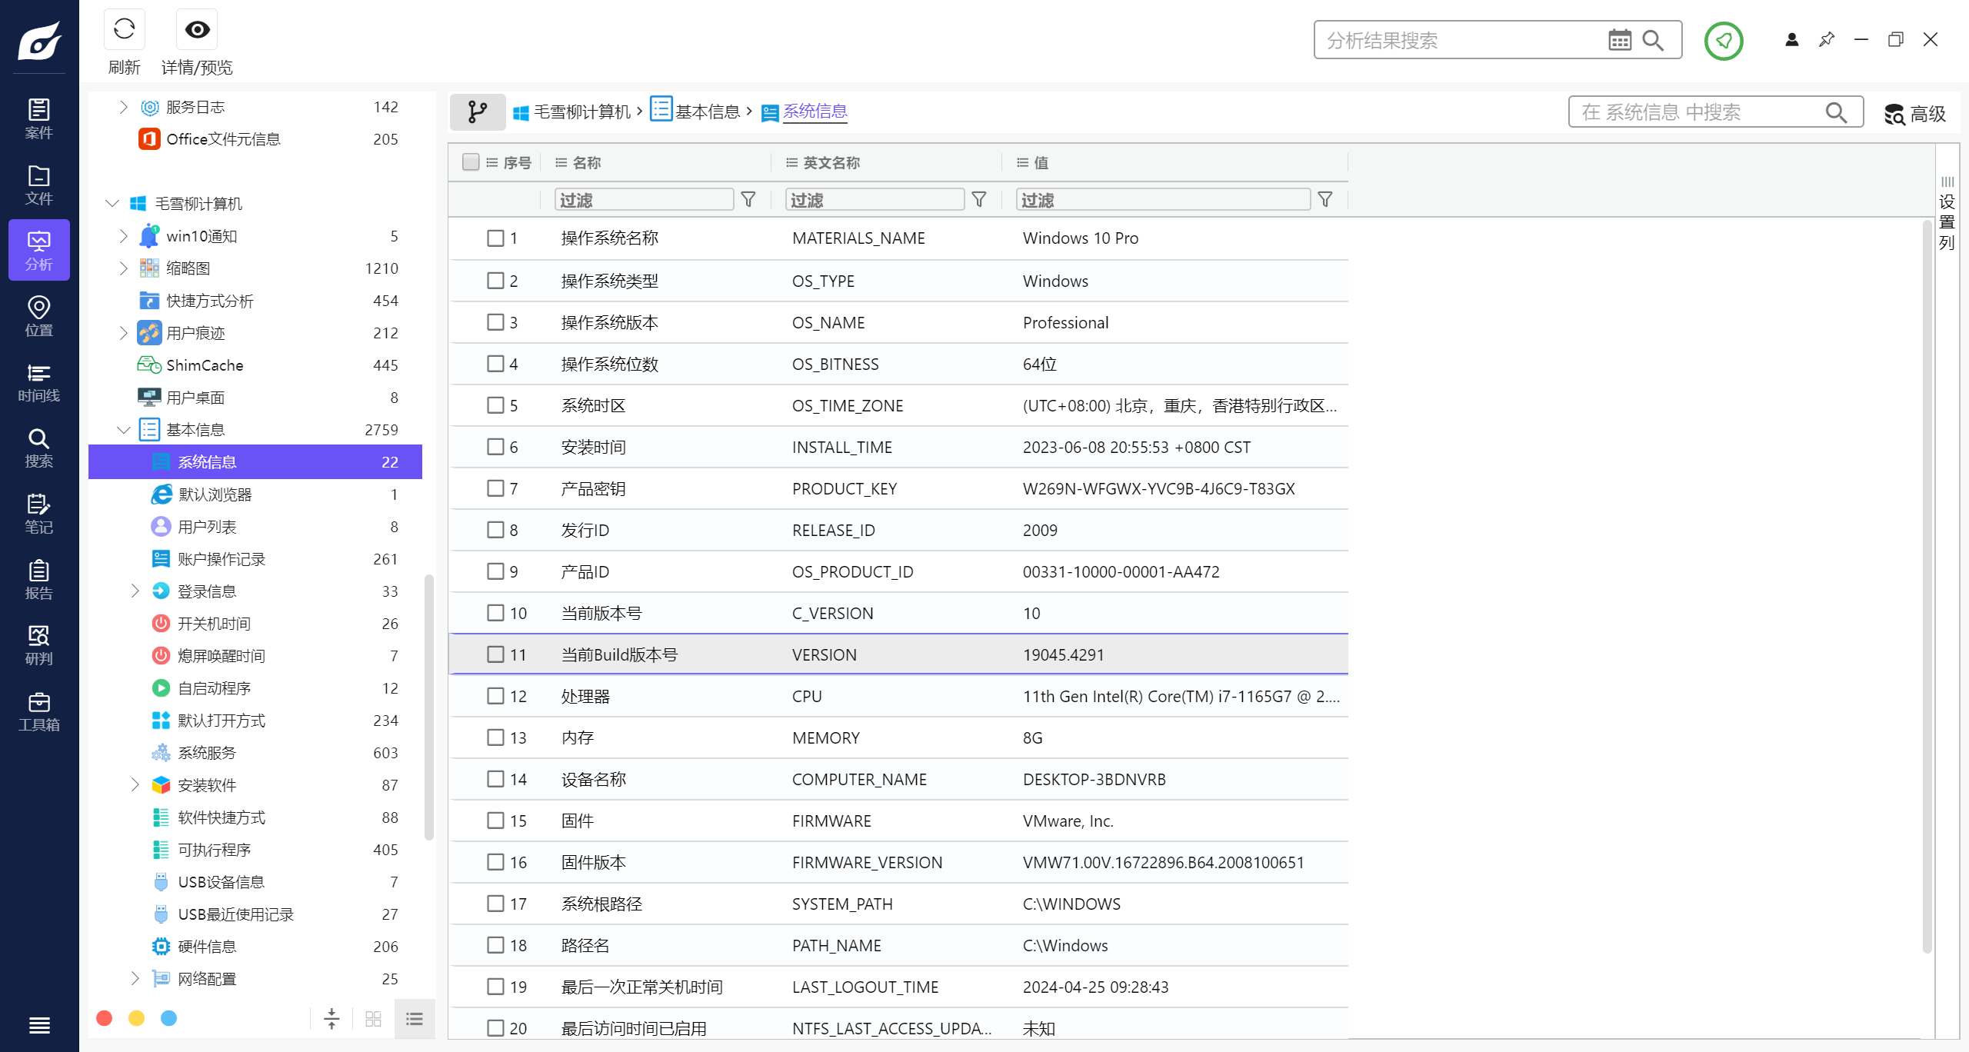Click the green shield status icon
Viewport: 1969px width, 1052px height.
point(1723,41)
